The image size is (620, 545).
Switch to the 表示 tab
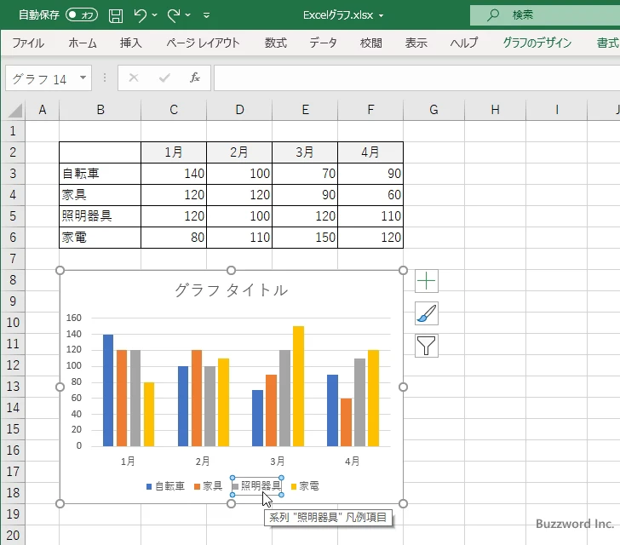416,43
